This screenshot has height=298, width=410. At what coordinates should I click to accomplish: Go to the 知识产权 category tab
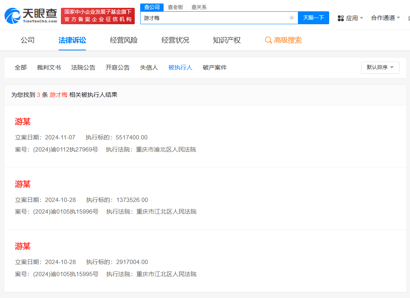[x=226, y=40]
